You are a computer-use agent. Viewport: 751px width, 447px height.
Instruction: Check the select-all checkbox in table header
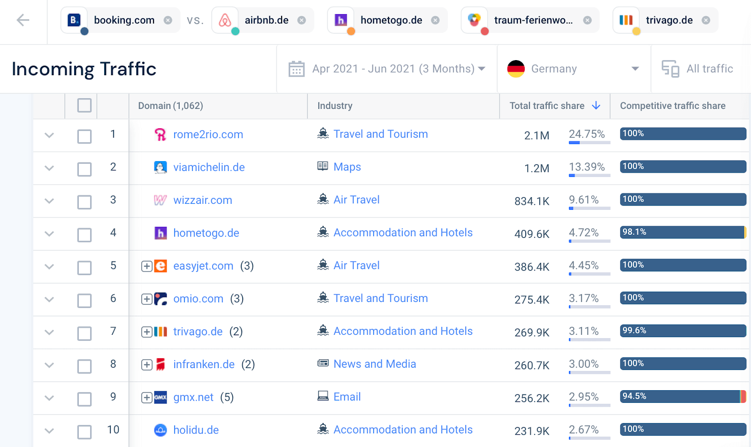tap(84, 106)
